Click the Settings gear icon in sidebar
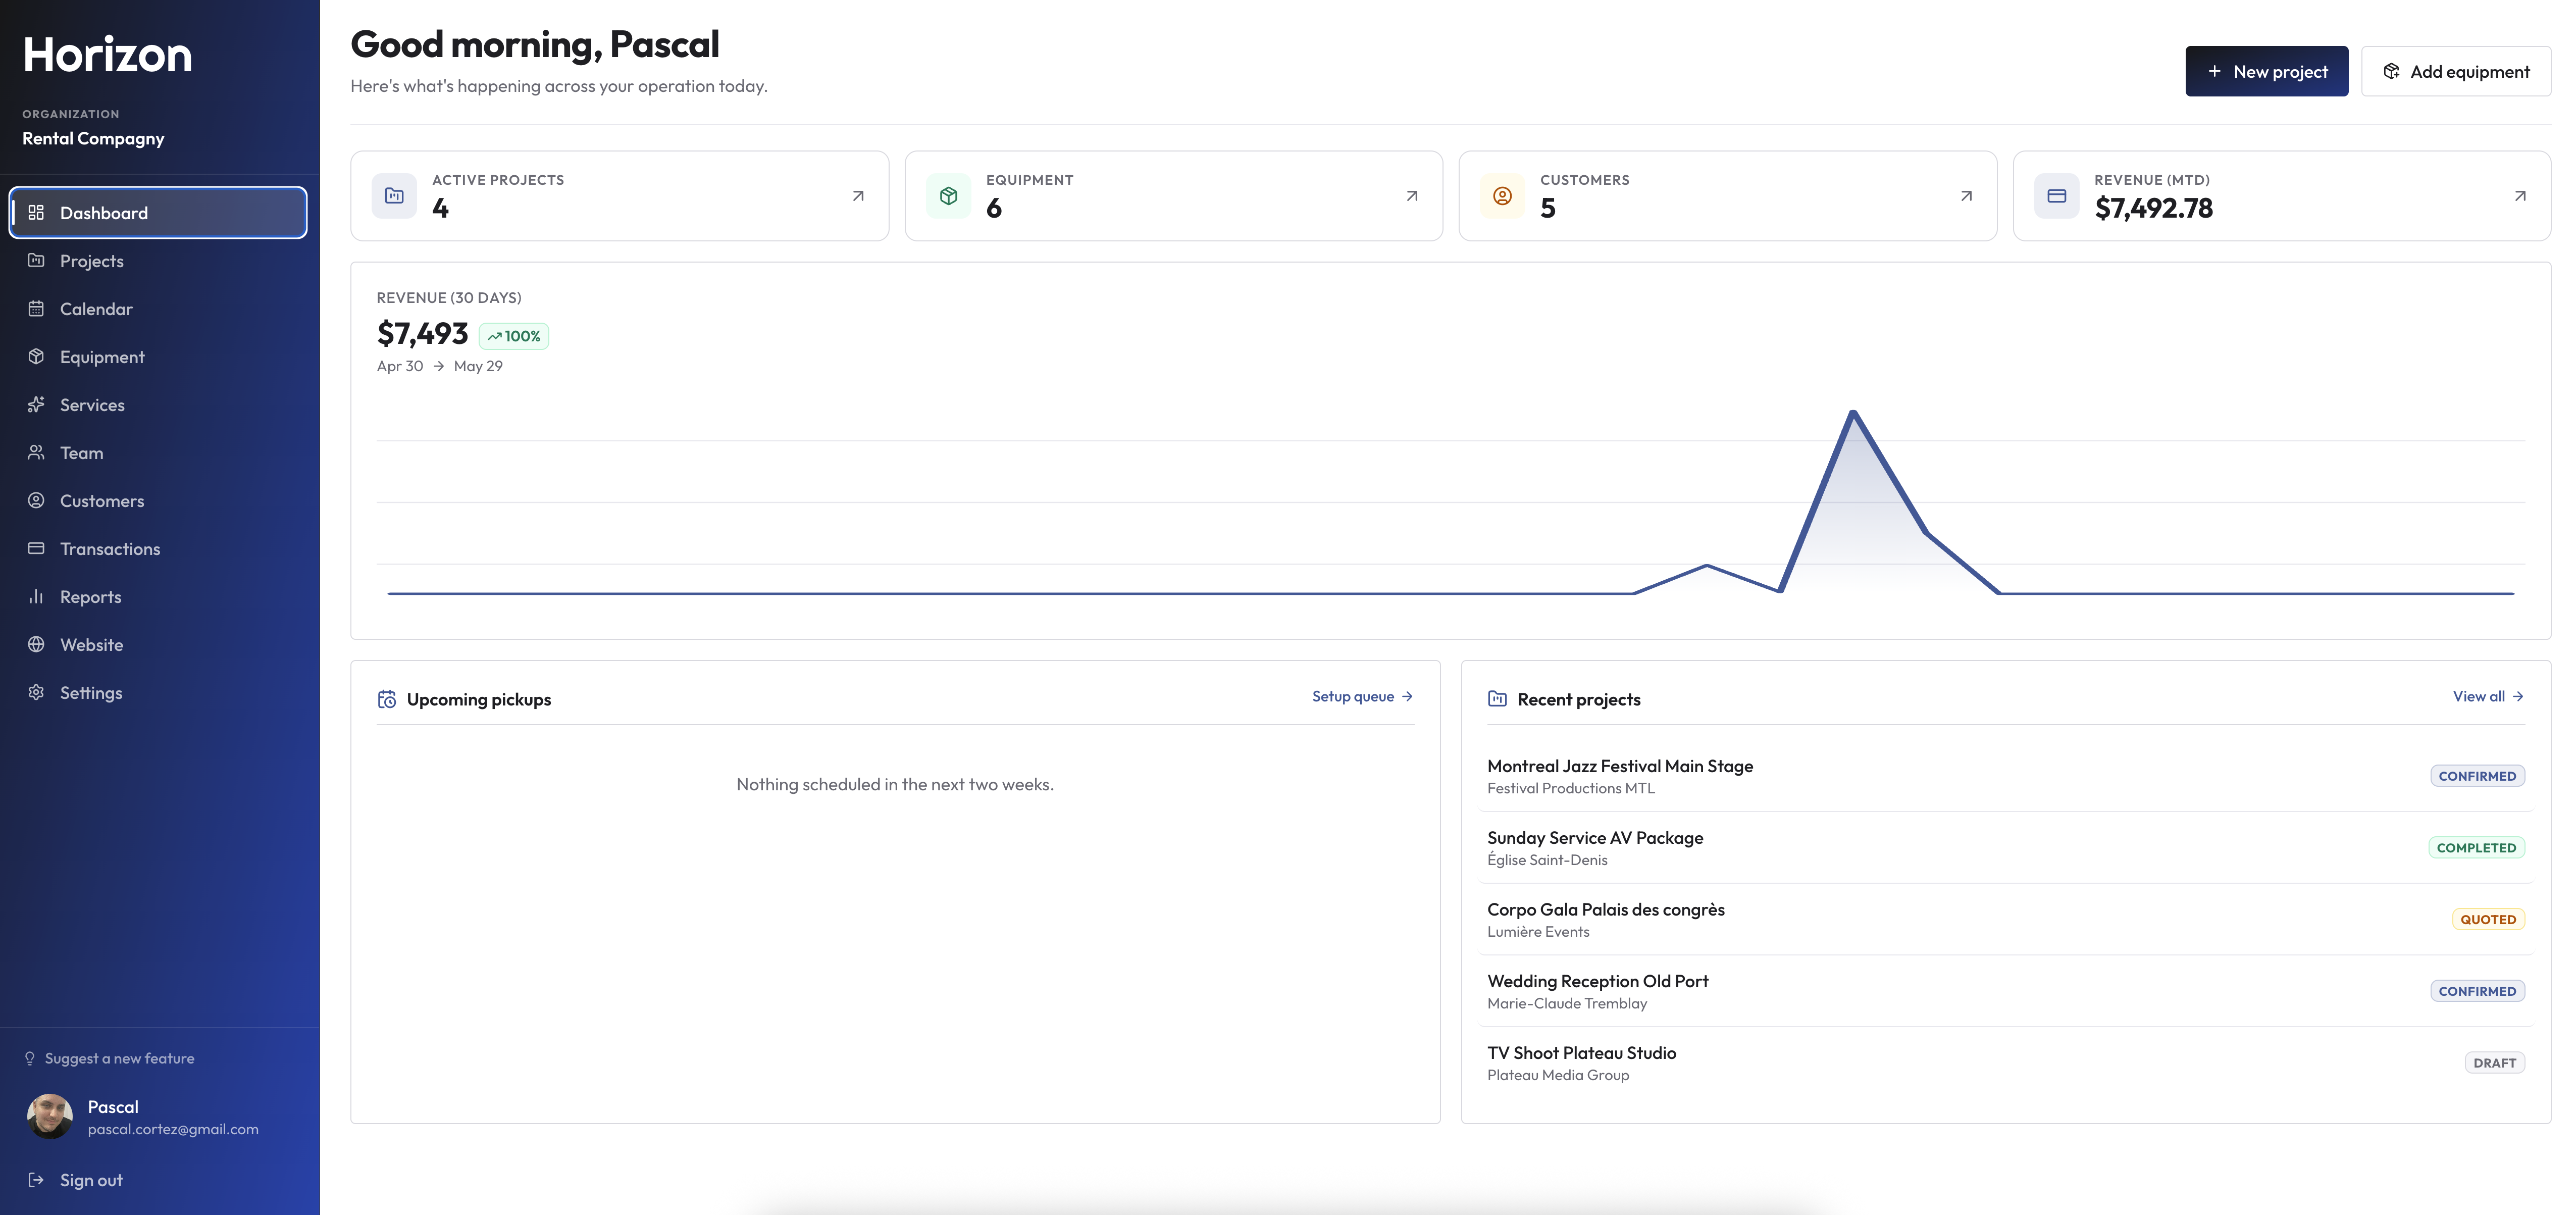The height and width of the screenshot is (1215, 2576). pyautogui.click(x=36, y=692)
